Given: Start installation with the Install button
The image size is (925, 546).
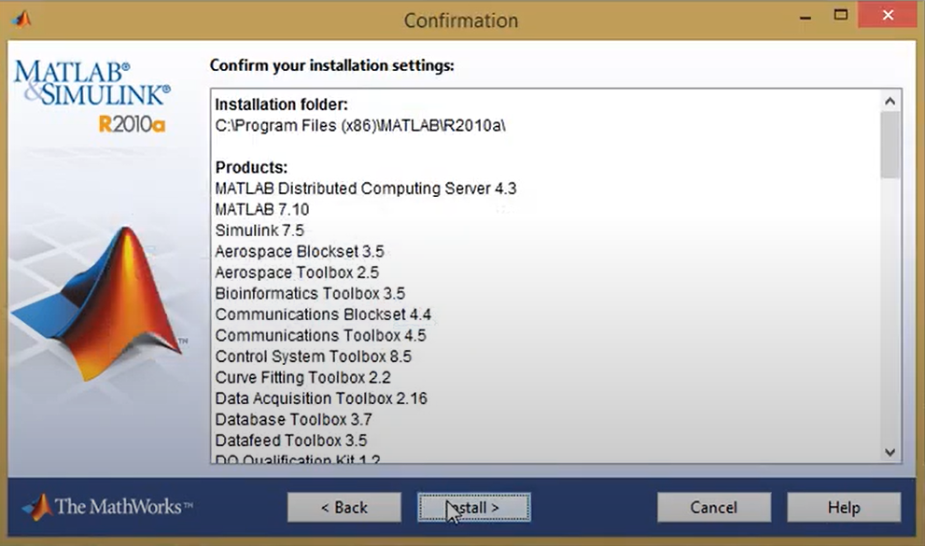Looking at the screenshot, I should point(473,508).
